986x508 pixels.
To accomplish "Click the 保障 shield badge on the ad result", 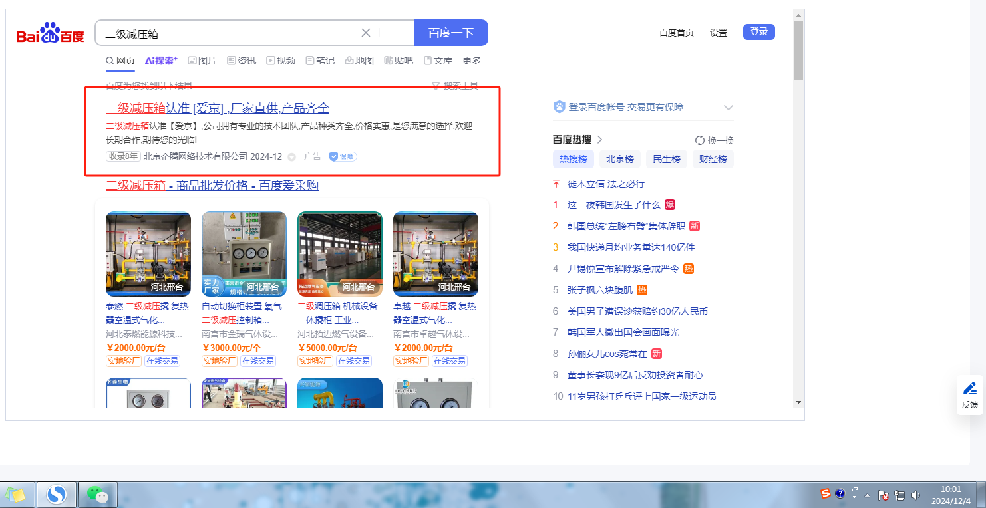I will pyautogui.click(x=343, y=157).
